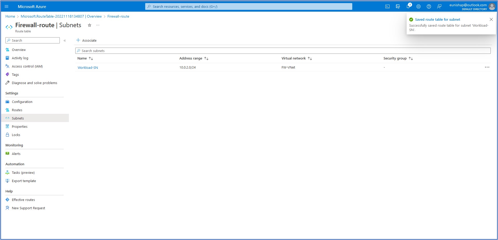498x240 pixels.
Task: Open the Workload-SN subnet
Action: pyautogui.click(x=87, y=67)
